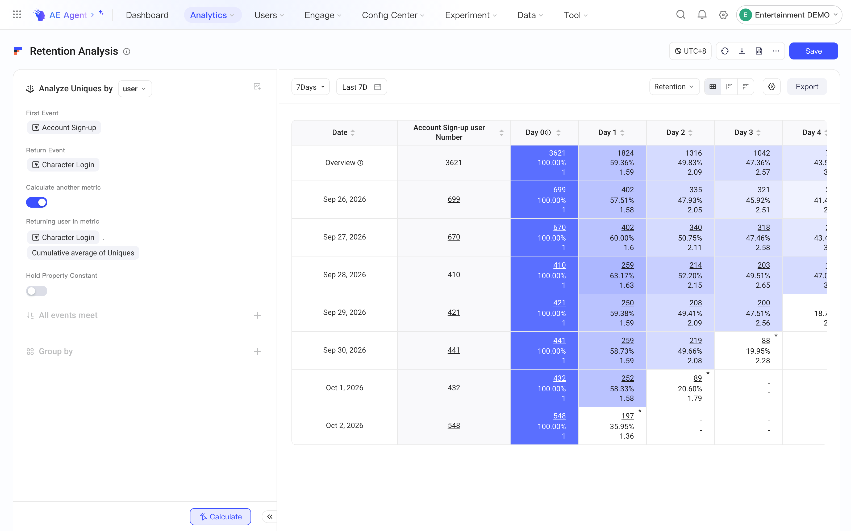Enable Hold Property Constant toggle
The image size is (851, 531).
(x=37, y=291)
